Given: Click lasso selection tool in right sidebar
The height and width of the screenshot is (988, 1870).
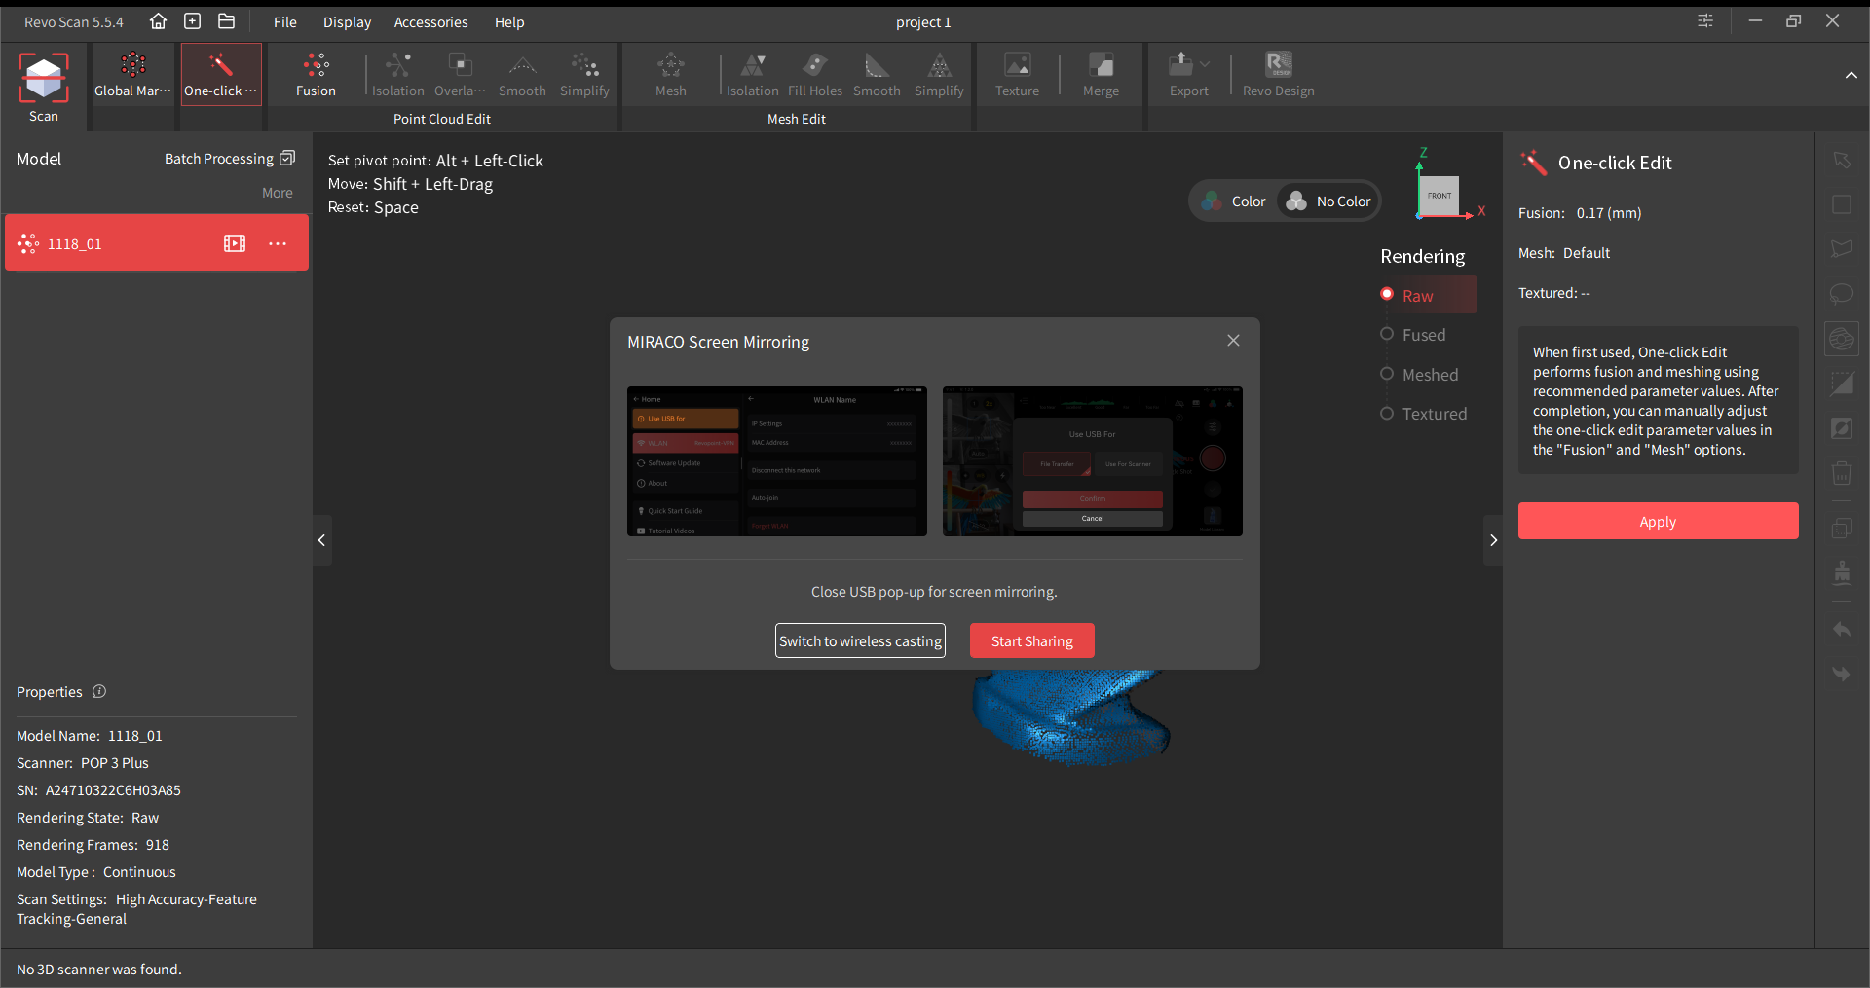Looking at the screenshot, I should point(1841,293).
